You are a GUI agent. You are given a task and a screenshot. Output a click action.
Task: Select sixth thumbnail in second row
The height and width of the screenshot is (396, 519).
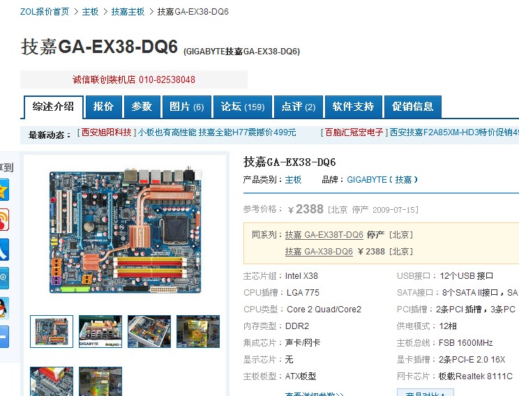point(100,381)
